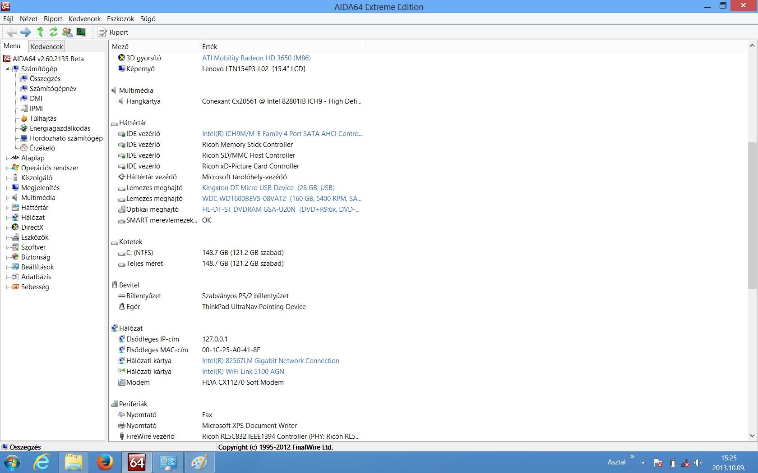The height and width of the screenshot is (473, 758).
Task: Open Paint from the taskbar
Action: pos(199,463)
